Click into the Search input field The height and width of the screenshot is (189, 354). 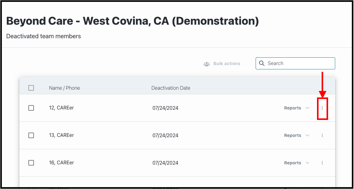[295, 64]
